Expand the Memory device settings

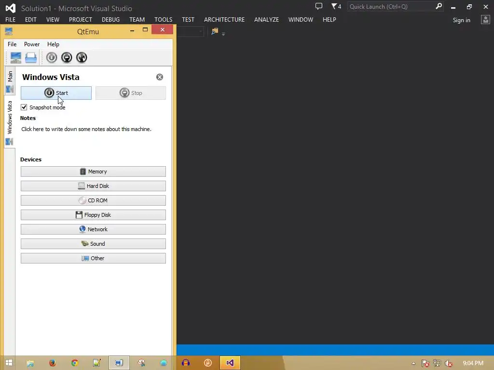tap(93, 172)
